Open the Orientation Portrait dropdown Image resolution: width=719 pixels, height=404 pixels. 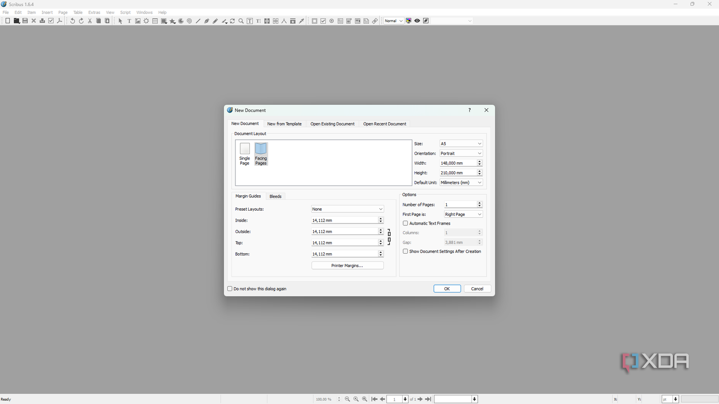[x=461, y=153]
